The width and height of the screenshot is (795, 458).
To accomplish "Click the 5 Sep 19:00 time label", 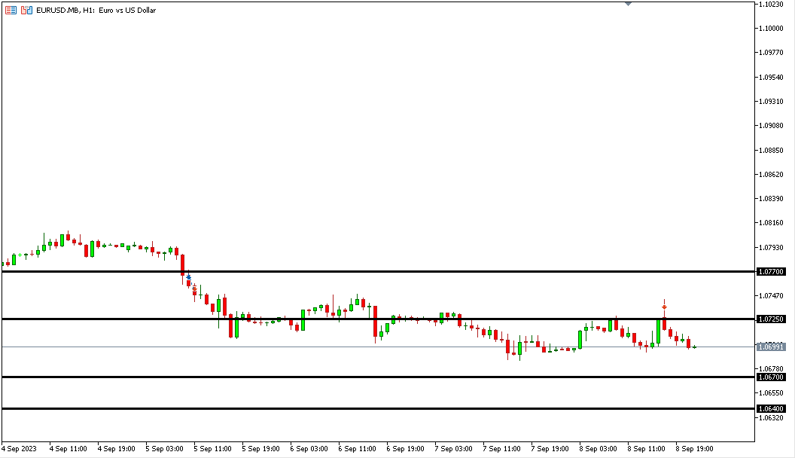I will click(260, 449).
